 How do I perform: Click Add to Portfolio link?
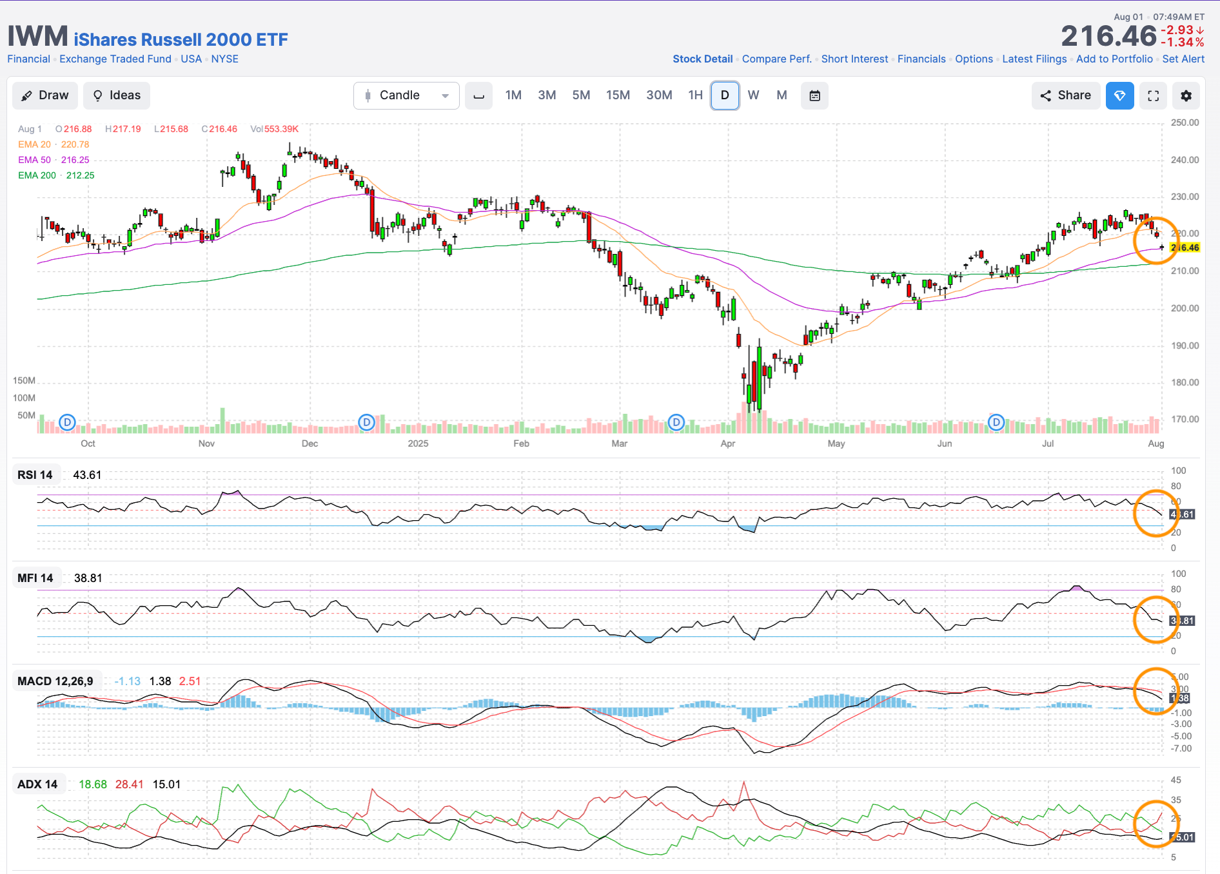tap(1114, 59)
